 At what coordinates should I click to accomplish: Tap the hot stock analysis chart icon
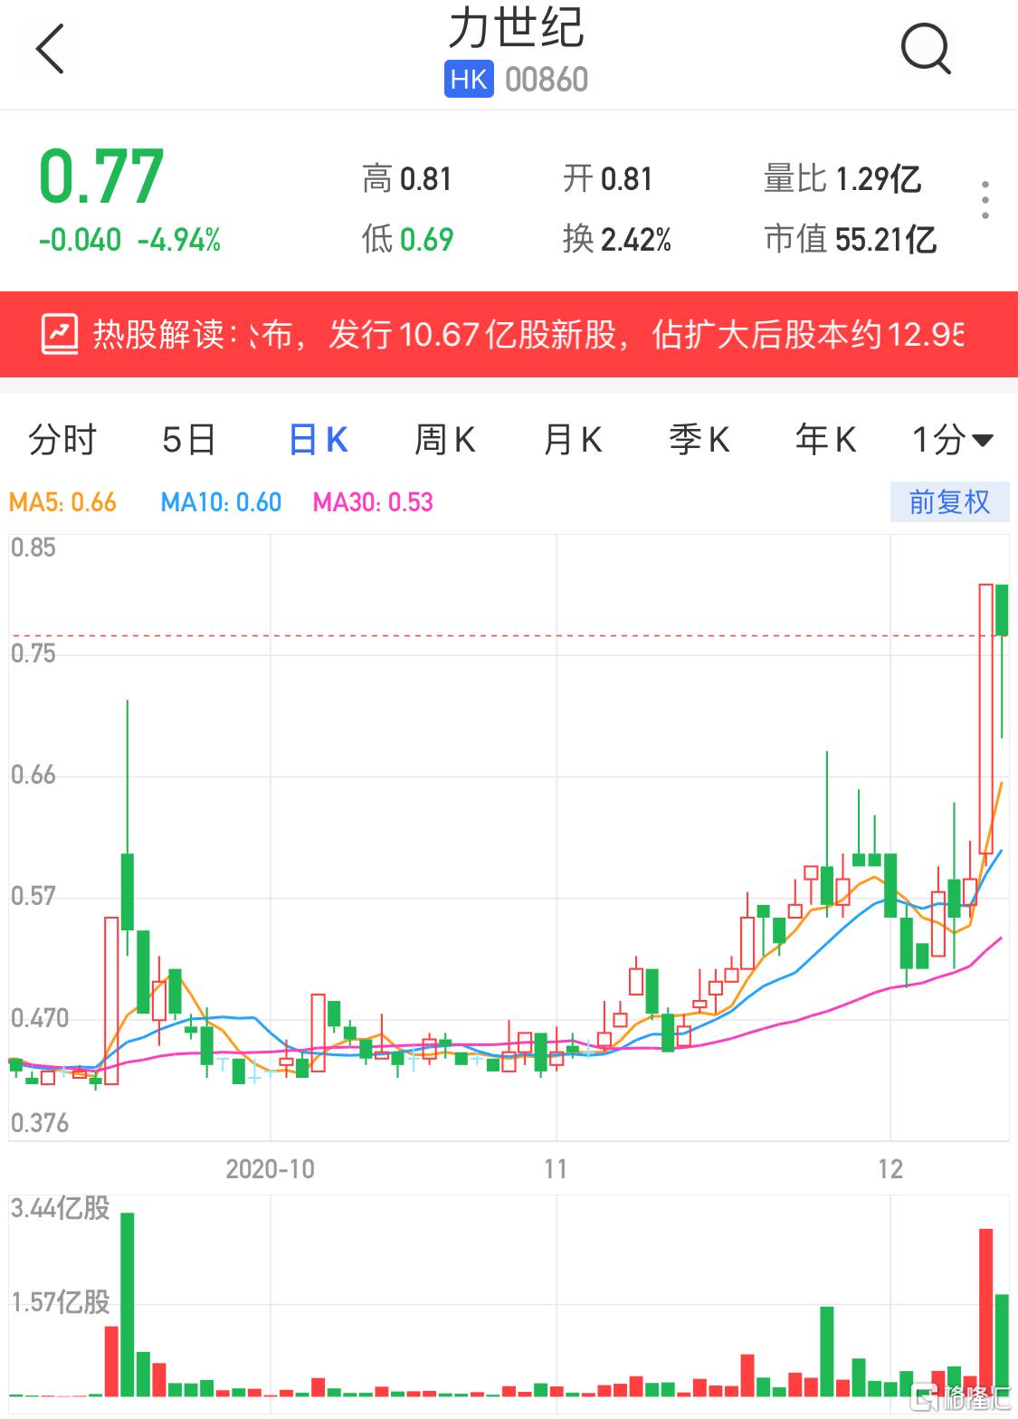(x=60, y=335)
